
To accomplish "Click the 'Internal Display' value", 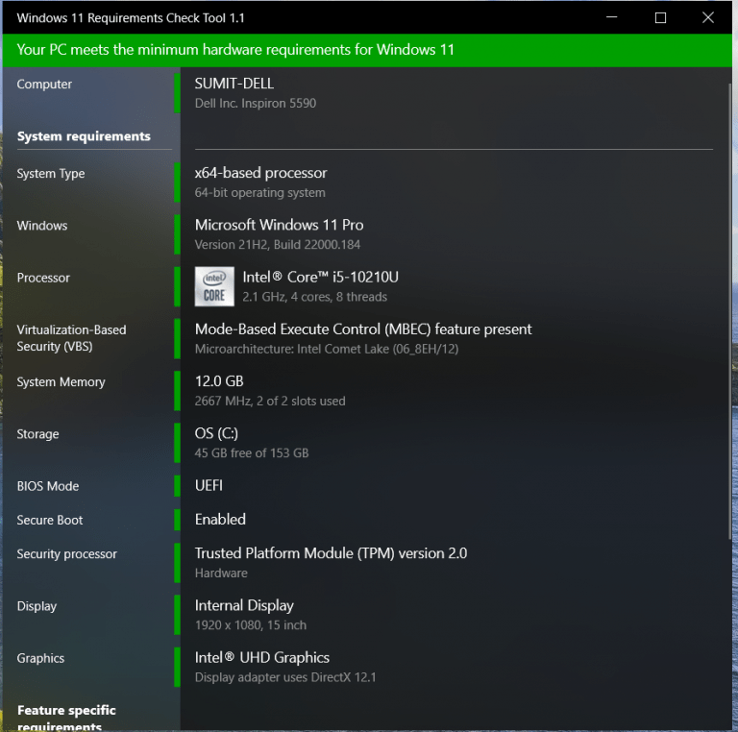I will (x=244, y=605).
